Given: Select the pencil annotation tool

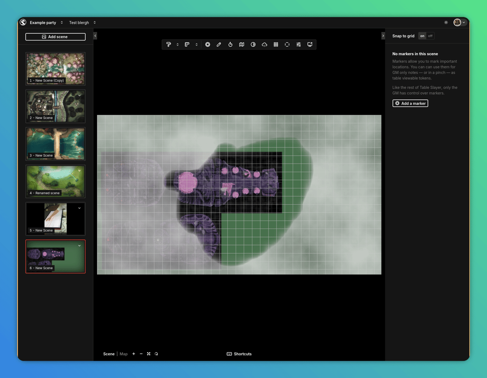Looking at the screenshot, I should 219,45.
